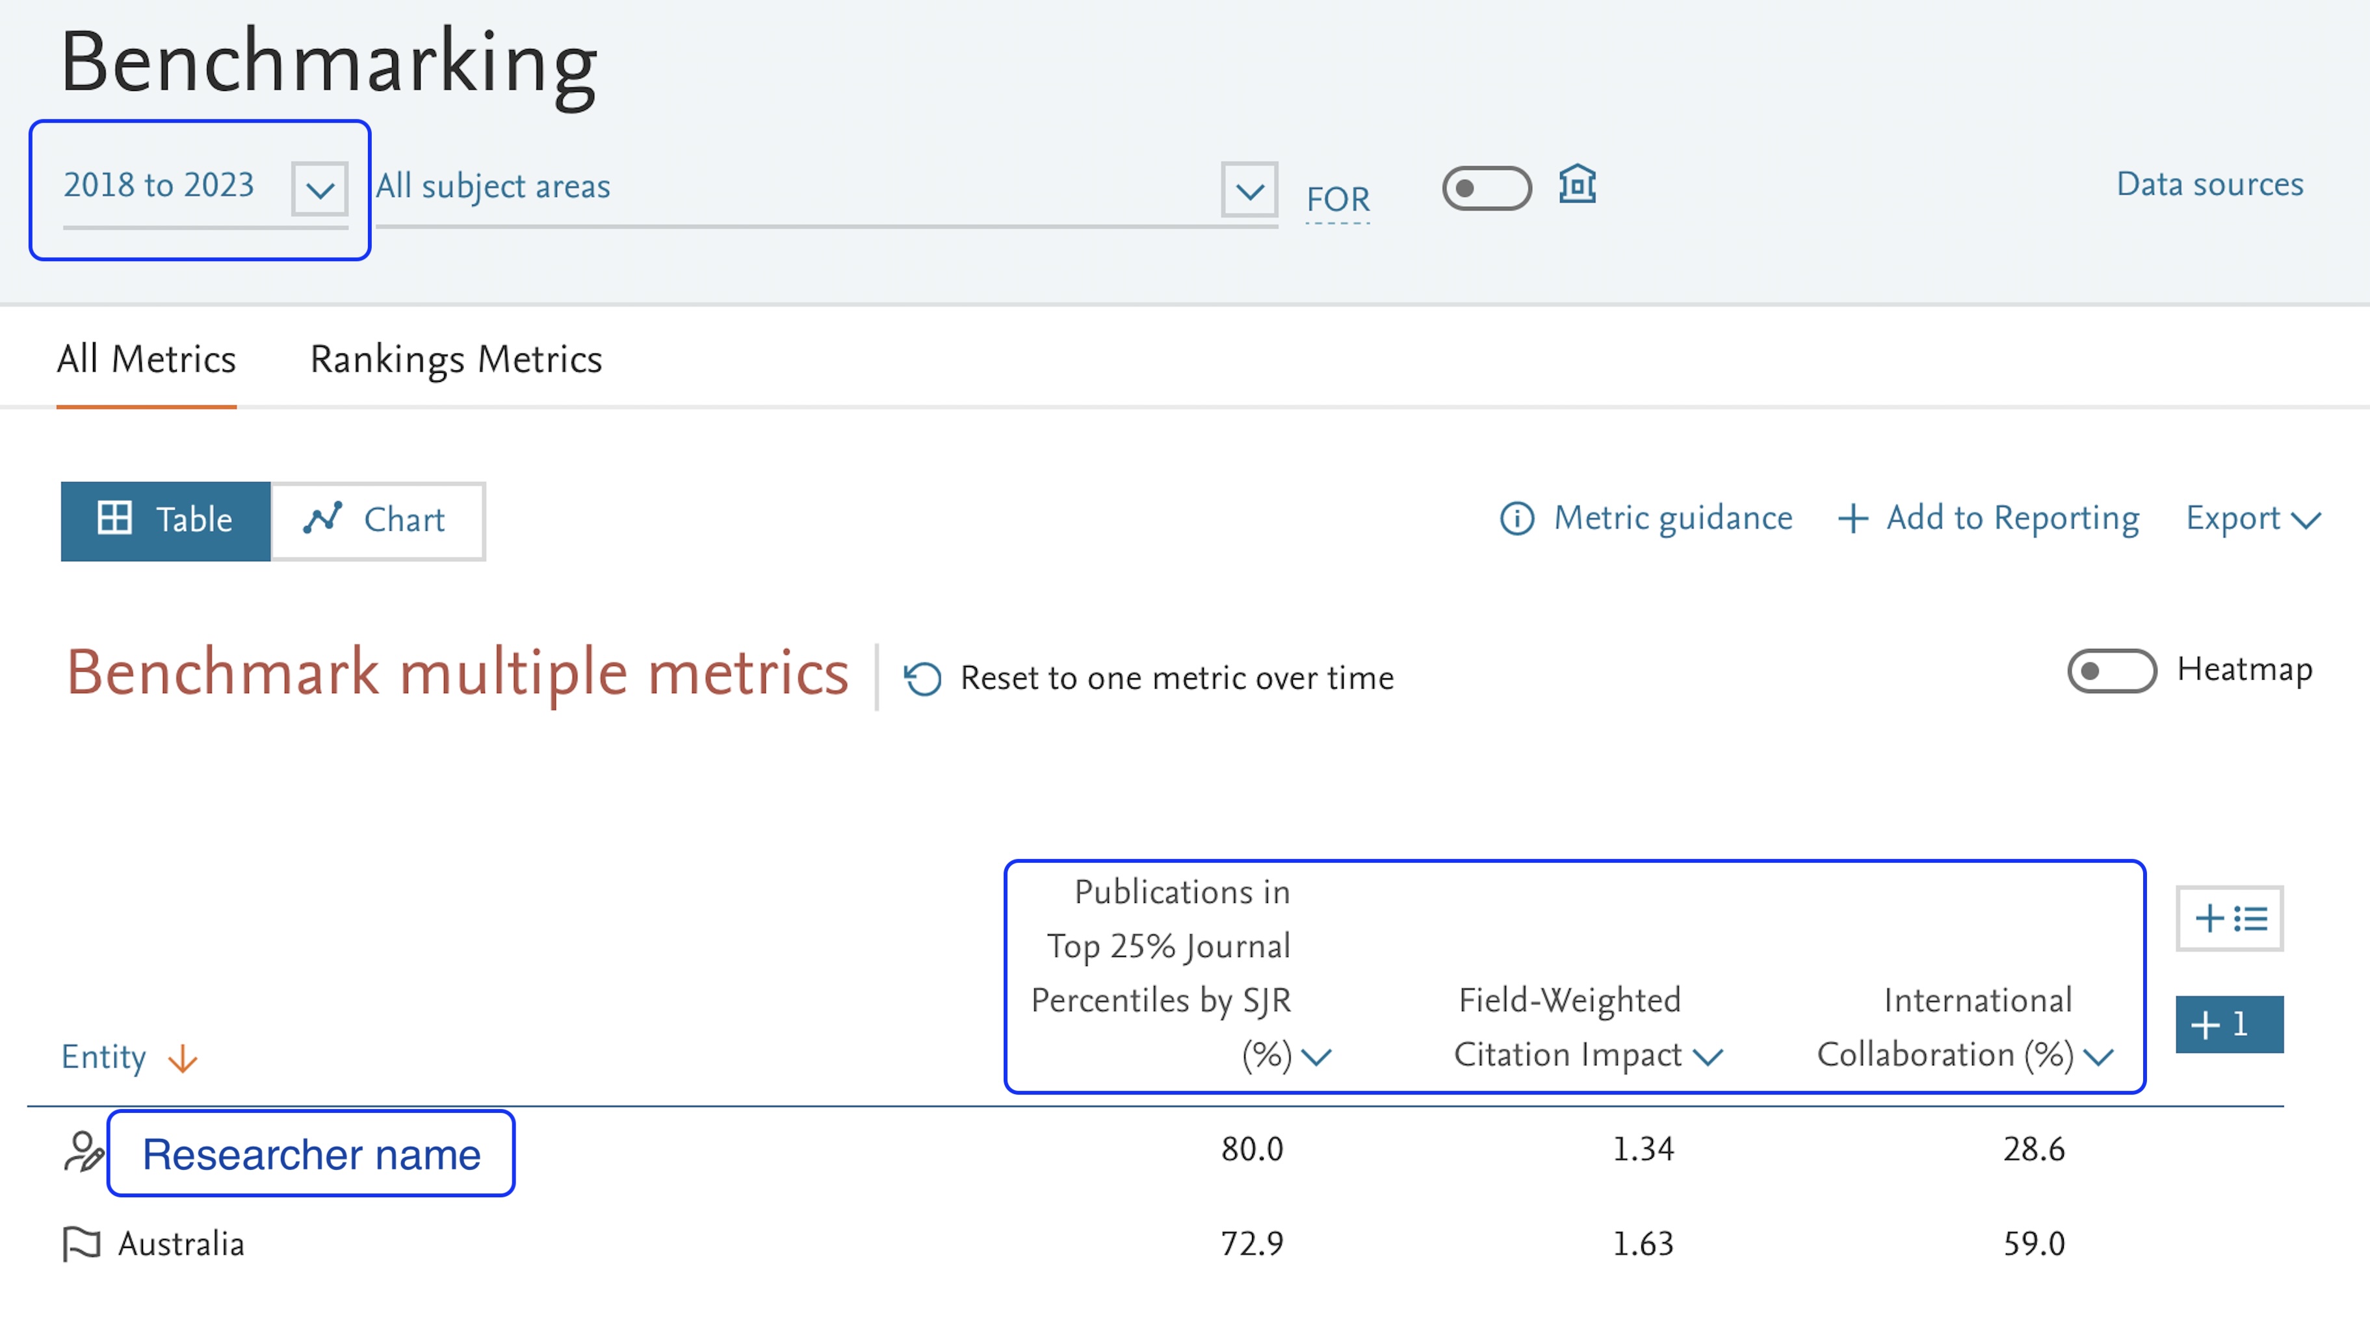The height and width of the screenshot is (1324, 2370).
Task: Click the Metric guidance info icon
Action: coord(1517,518)
